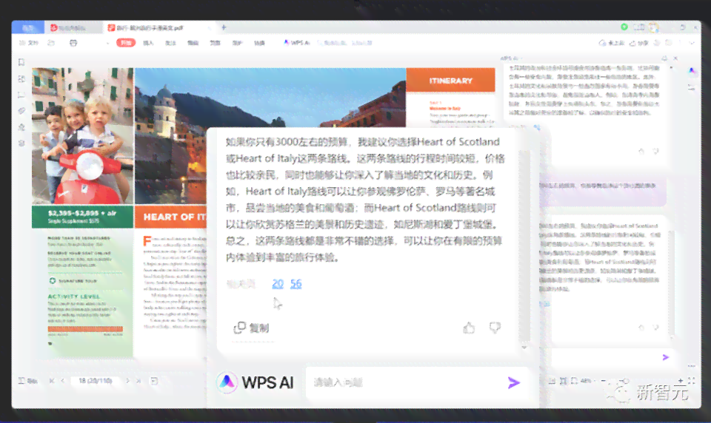
Task: Click the purple send arrow in WPS AI popup
Action: tap(513, 382)
